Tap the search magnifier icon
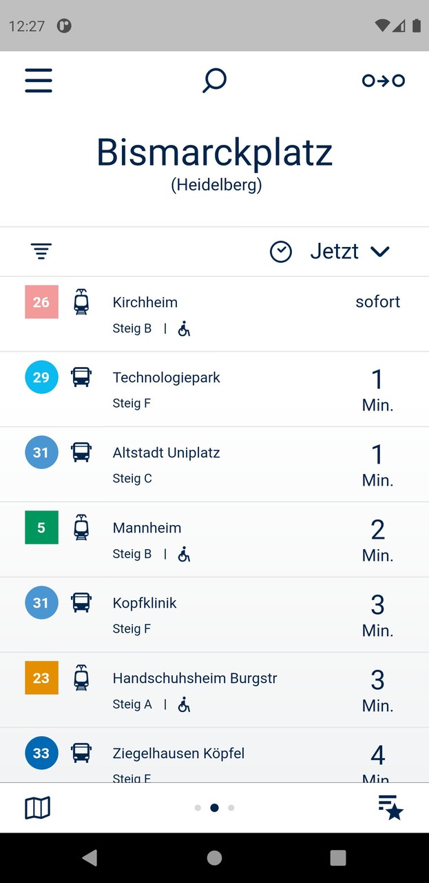The image size is (429, 883). (x=214, y=81)
